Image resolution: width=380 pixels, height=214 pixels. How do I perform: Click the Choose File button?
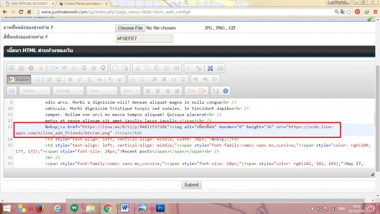tap(130, 28)
